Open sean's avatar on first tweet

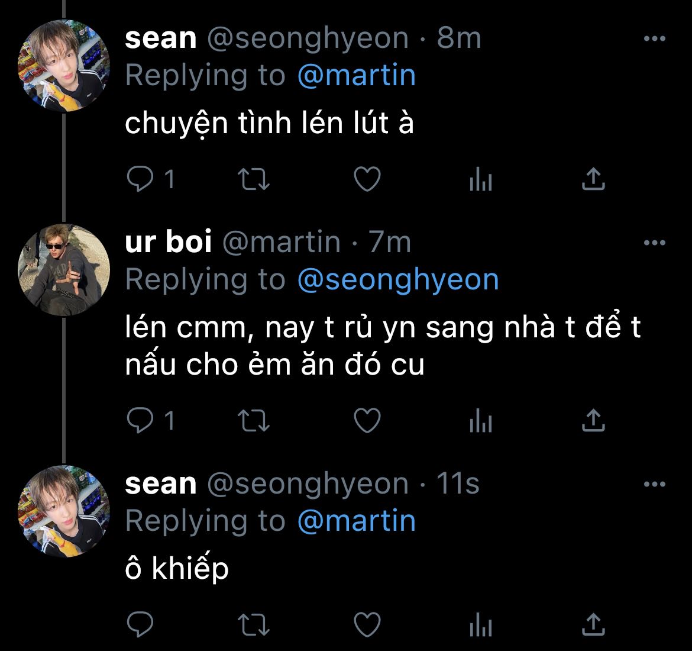(64, 66)
